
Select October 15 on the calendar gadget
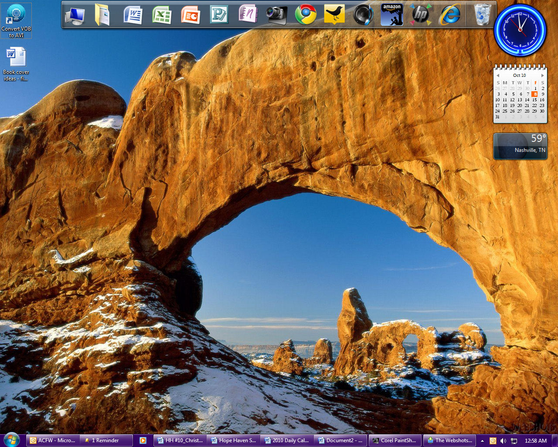click(534, 100)
